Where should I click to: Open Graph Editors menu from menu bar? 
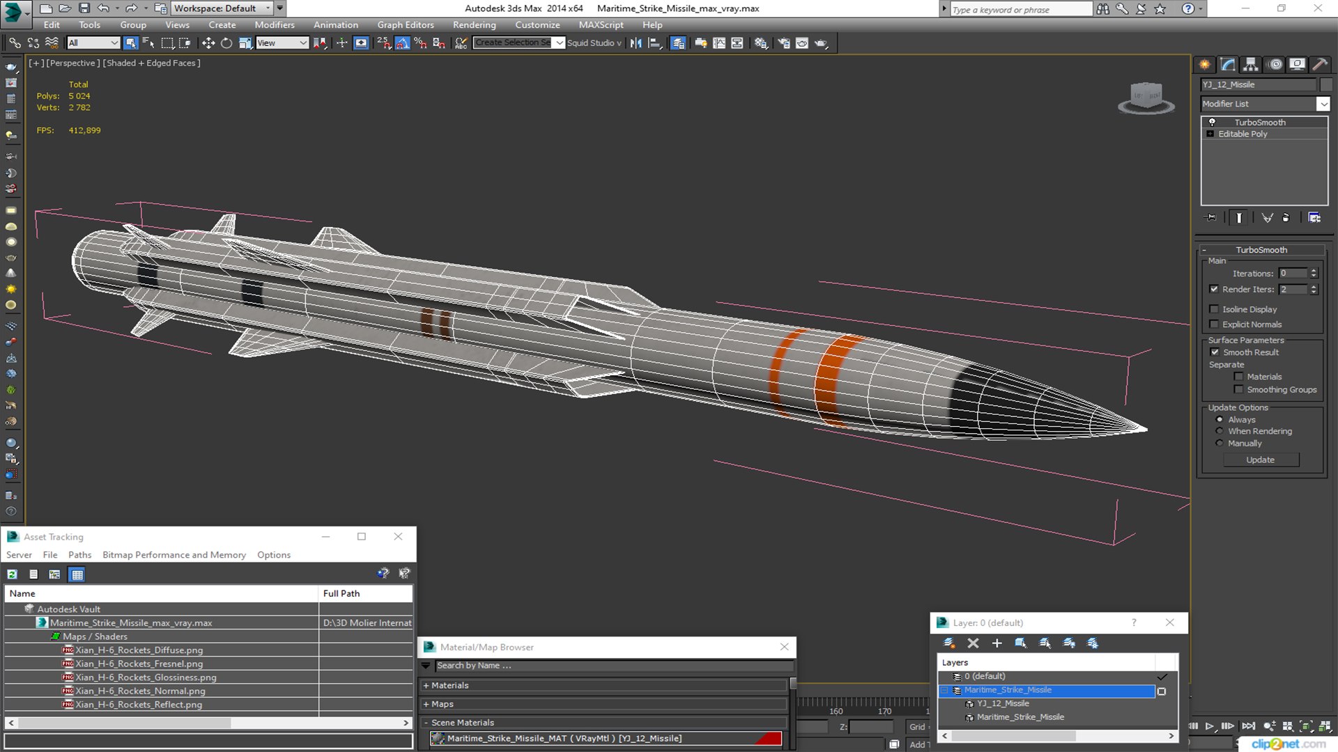click(406, 25)
